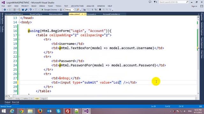Open the Solution Explorer side tab
204x114 pixels.
[x=202, y=29]
